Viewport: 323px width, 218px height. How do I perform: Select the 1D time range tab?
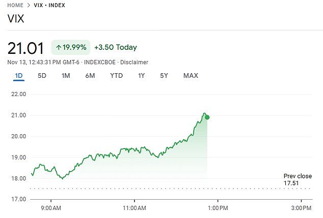(x=18, y=76)
